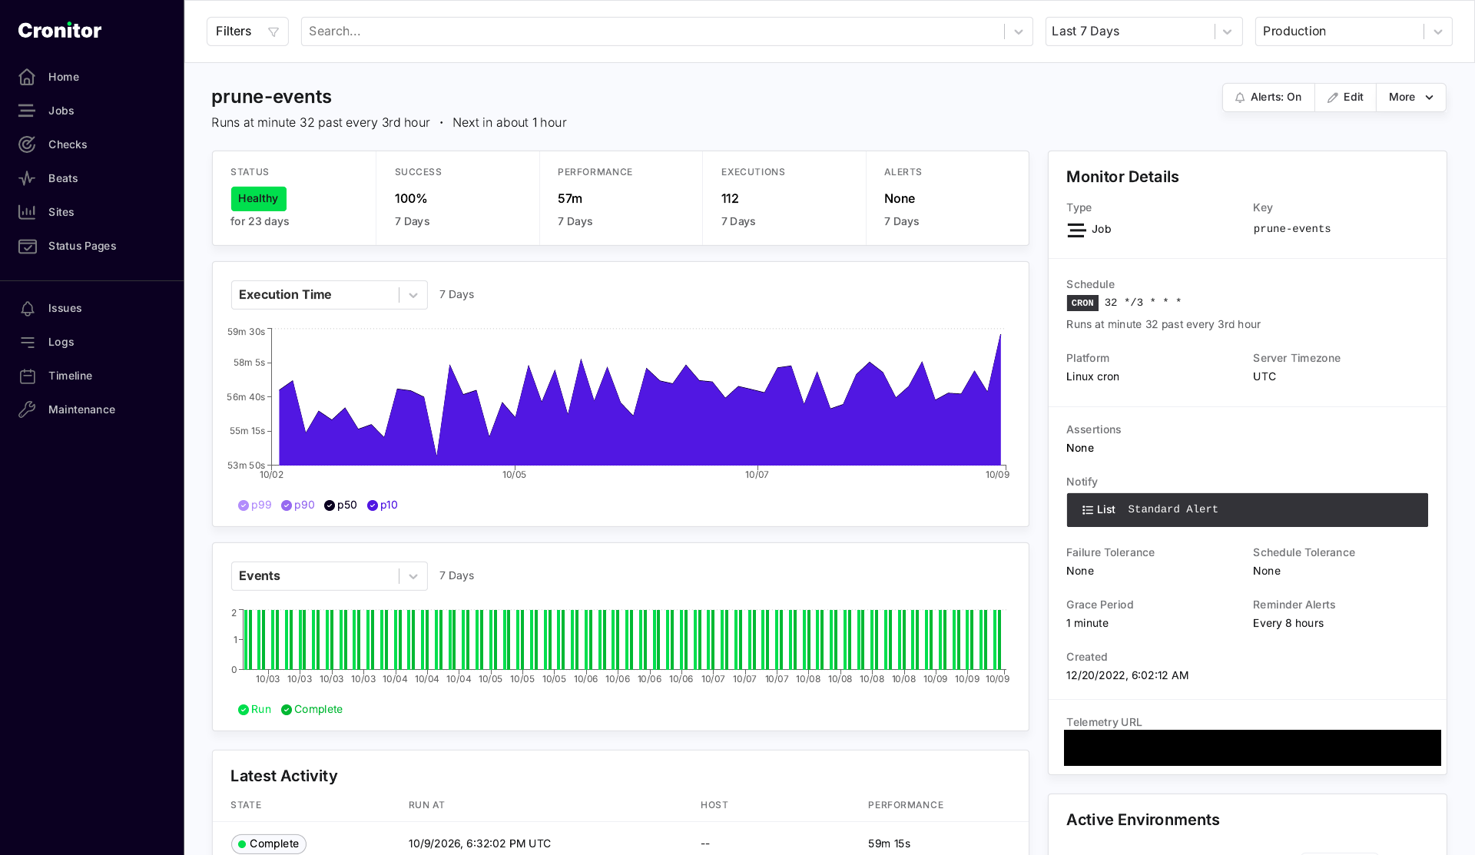Toggle the Run events legend item

pos(254,710)
